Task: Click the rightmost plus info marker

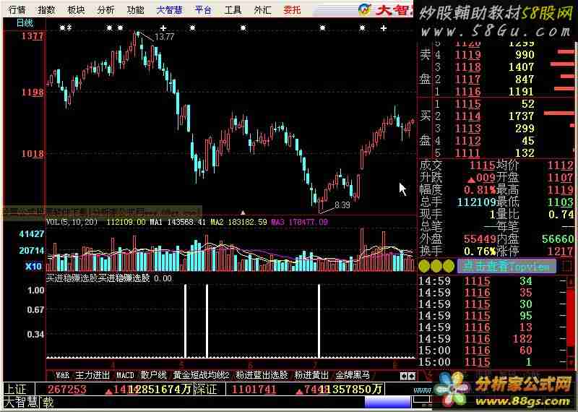Action: tap(384, 27)
